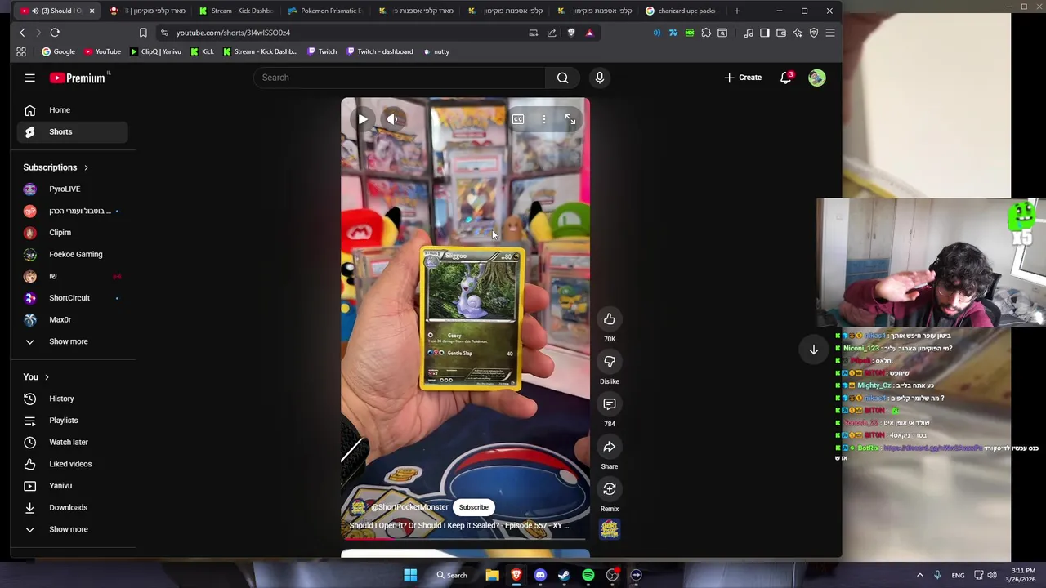
Task: Expand the Subscriptions section arrow
Action: pos(86,167)
